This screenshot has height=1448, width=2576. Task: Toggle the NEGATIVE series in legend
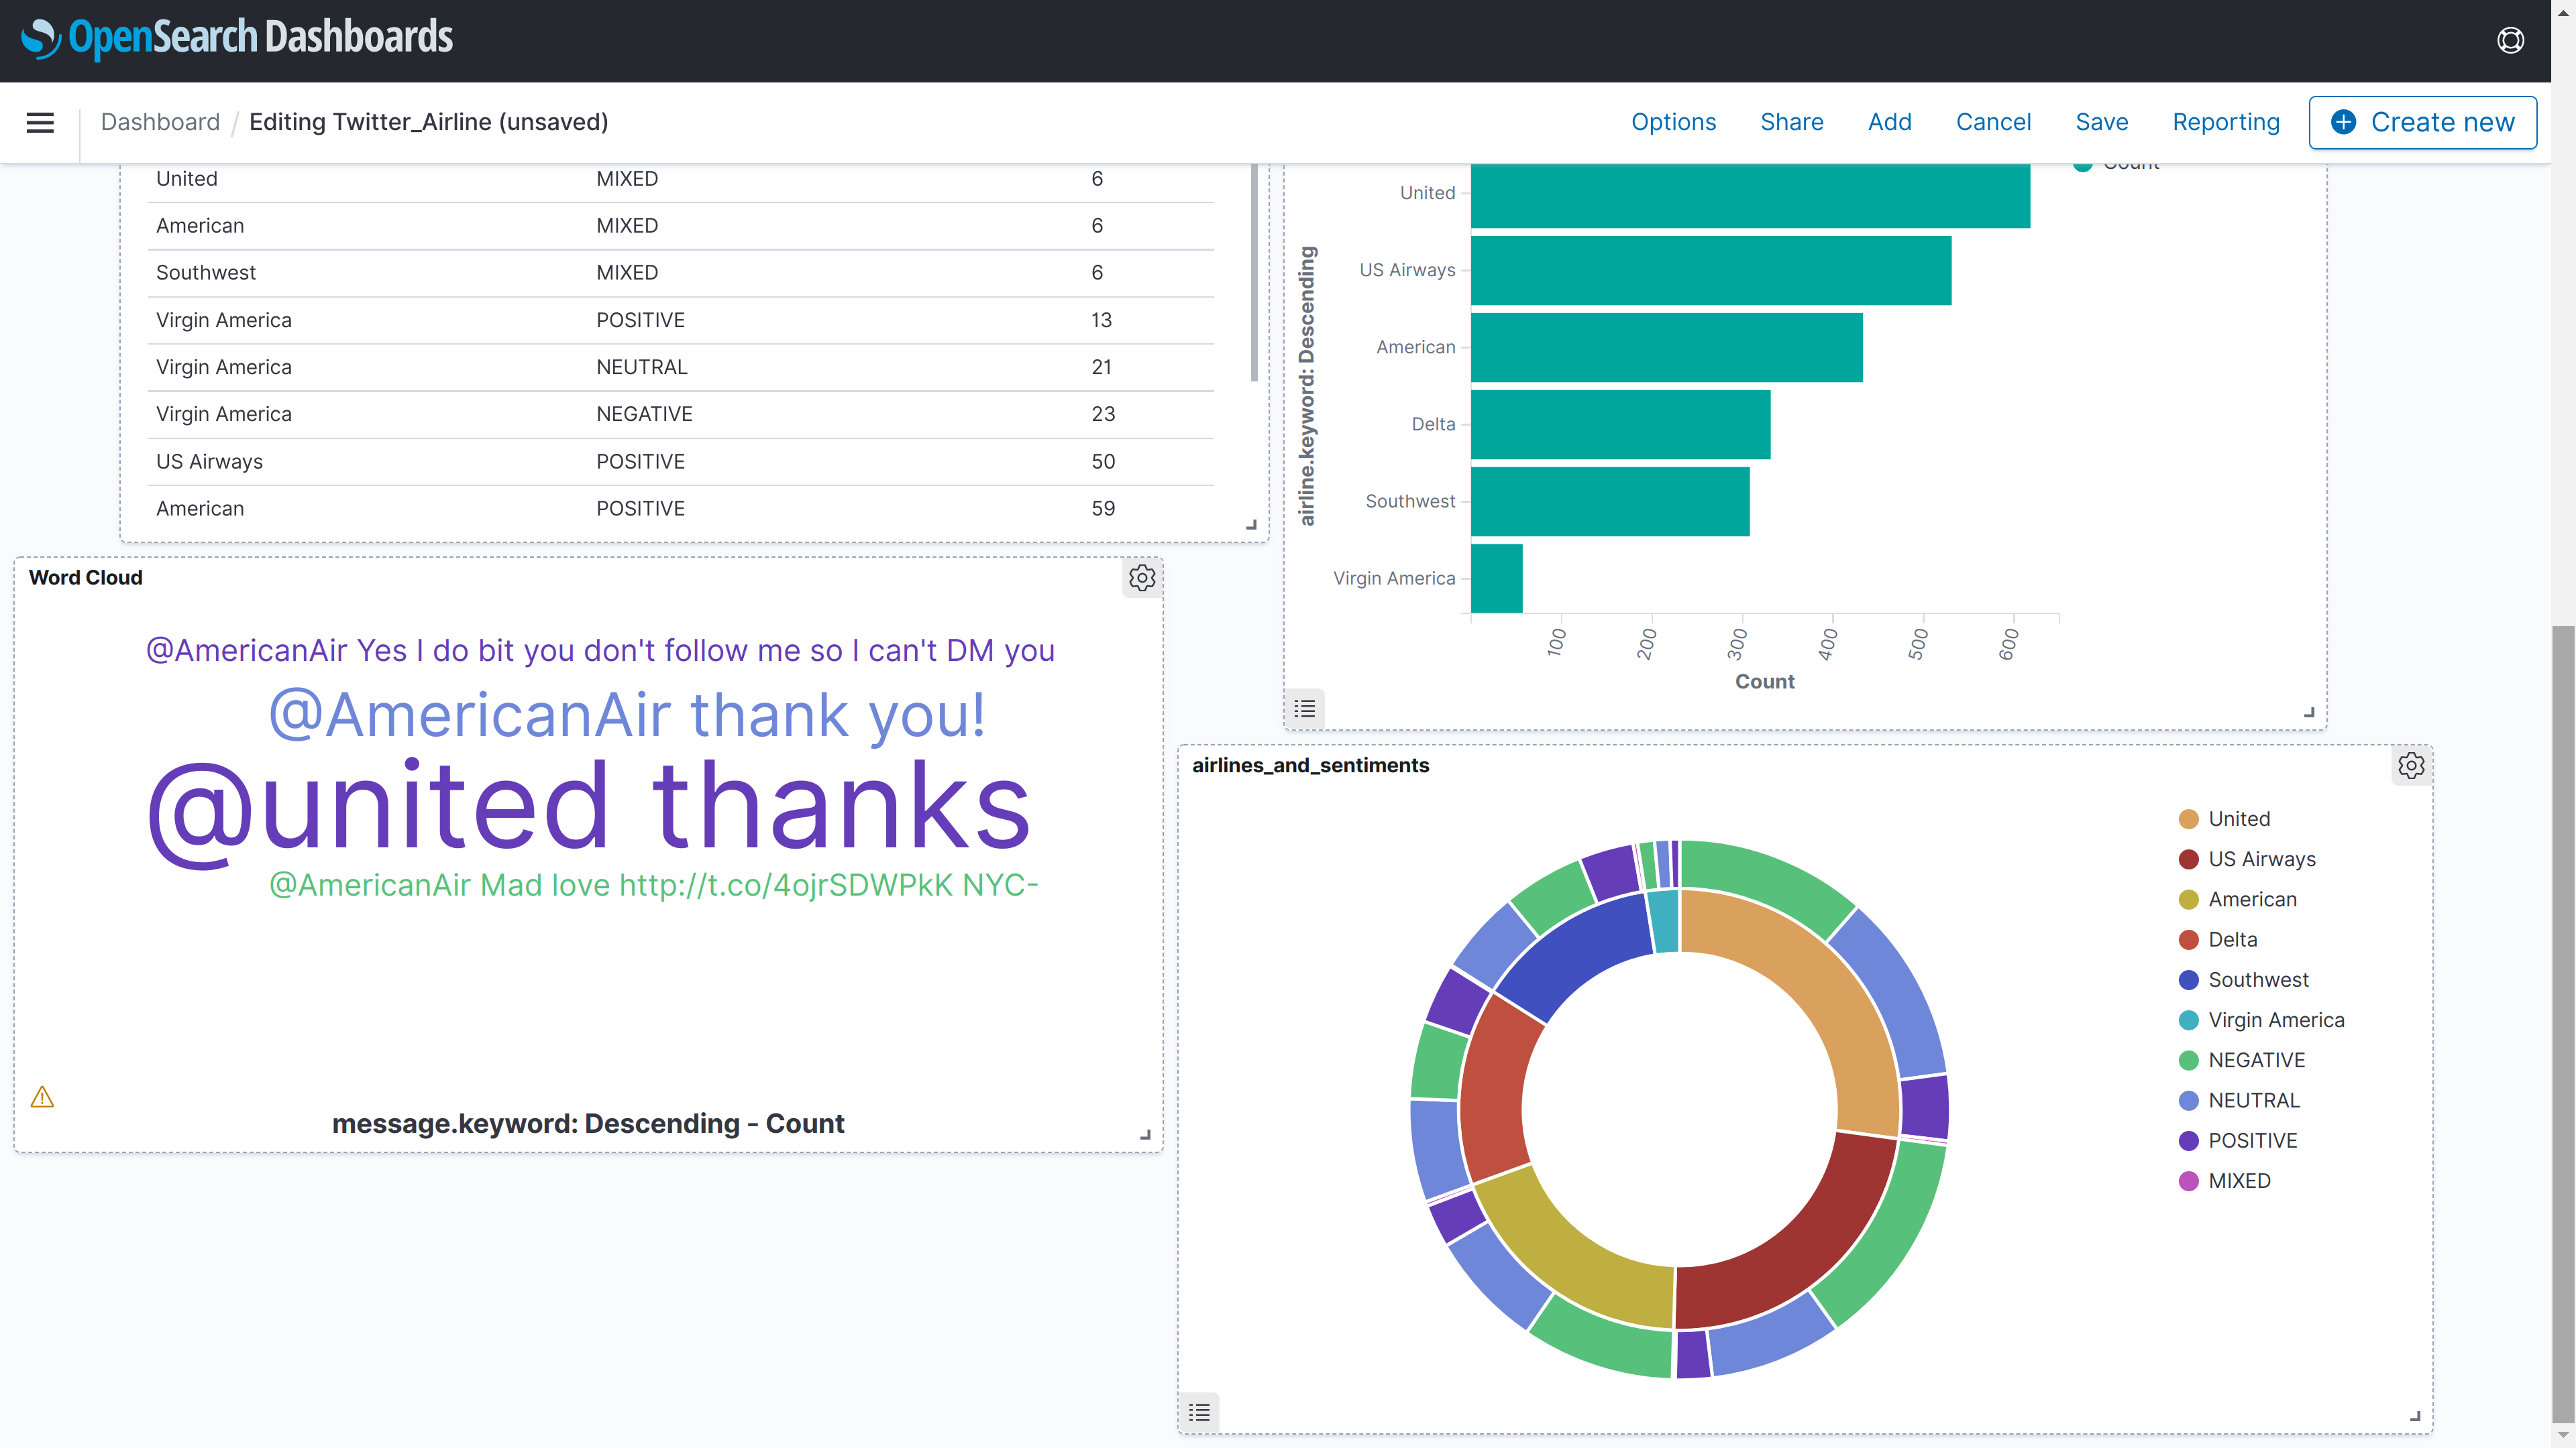2256,1061
